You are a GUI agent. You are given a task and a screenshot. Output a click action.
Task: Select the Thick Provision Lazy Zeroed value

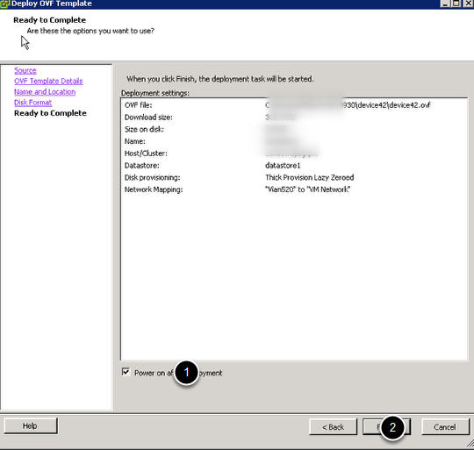pos(310,177)
